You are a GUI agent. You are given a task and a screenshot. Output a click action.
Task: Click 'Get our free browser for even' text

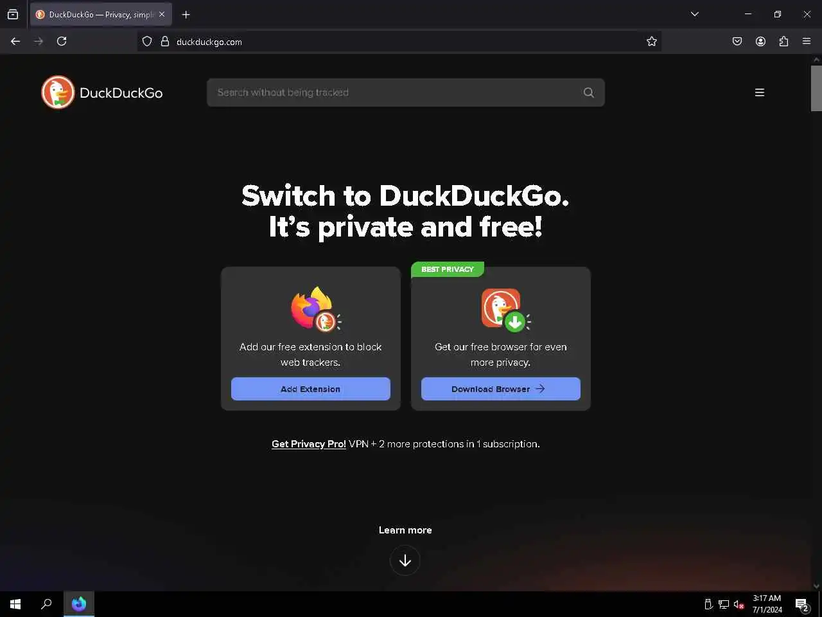[501, 347]
